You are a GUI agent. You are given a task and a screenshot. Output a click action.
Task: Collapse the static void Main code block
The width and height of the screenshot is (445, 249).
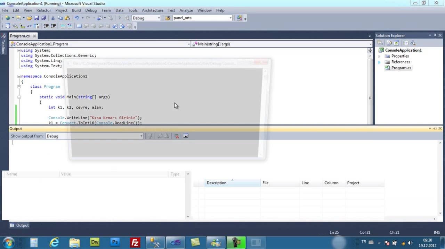coord(19,97)
